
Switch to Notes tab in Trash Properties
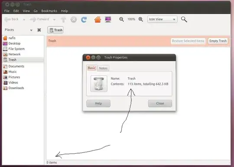coord(103,68)
